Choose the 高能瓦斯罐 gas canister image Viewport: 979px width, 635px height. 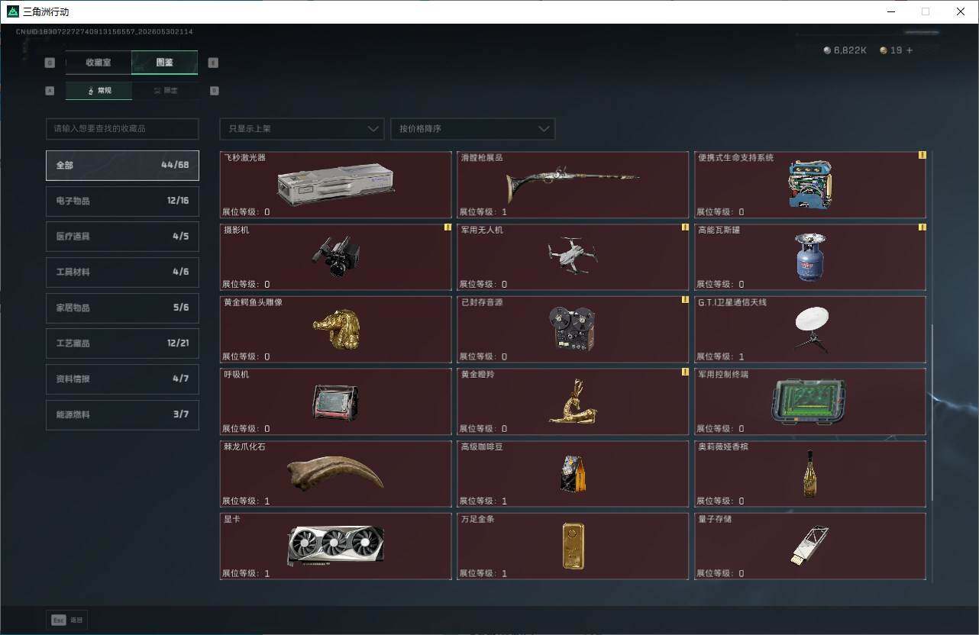pos(809,257)
